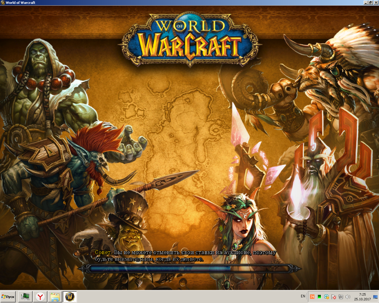
Task: Open the volume speaker tray icon
Action: coord(348,296)
